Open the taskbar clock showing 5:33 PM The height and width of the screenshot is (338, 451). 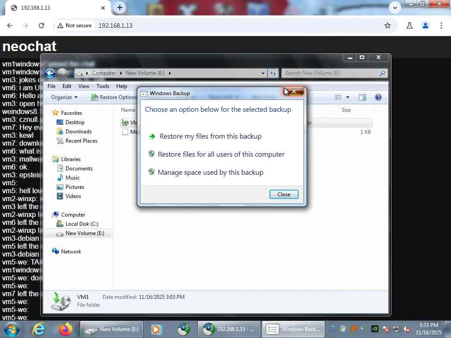[428, 329]
